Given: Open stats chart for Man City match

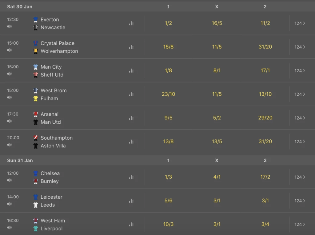Looking at the screenshot, I should 131,71.
